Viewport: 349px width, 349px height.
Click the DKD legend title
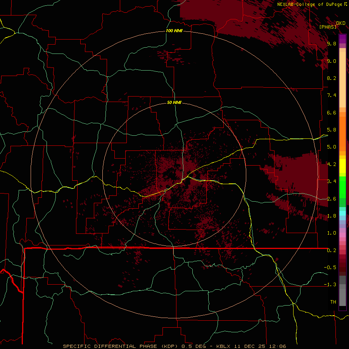pos(340,23)
